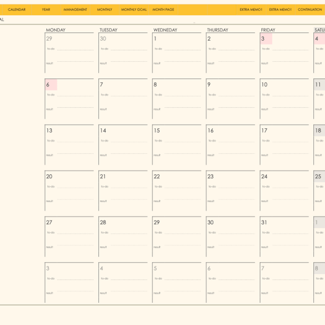Image resolution: width=325 pixels, height=325 pixels.
Task: Click to-do line in day 21 cell
Action: 129,188
